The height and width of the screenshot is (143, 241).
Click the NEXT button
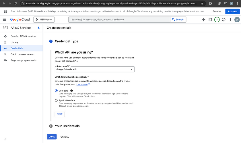(60, 114)
